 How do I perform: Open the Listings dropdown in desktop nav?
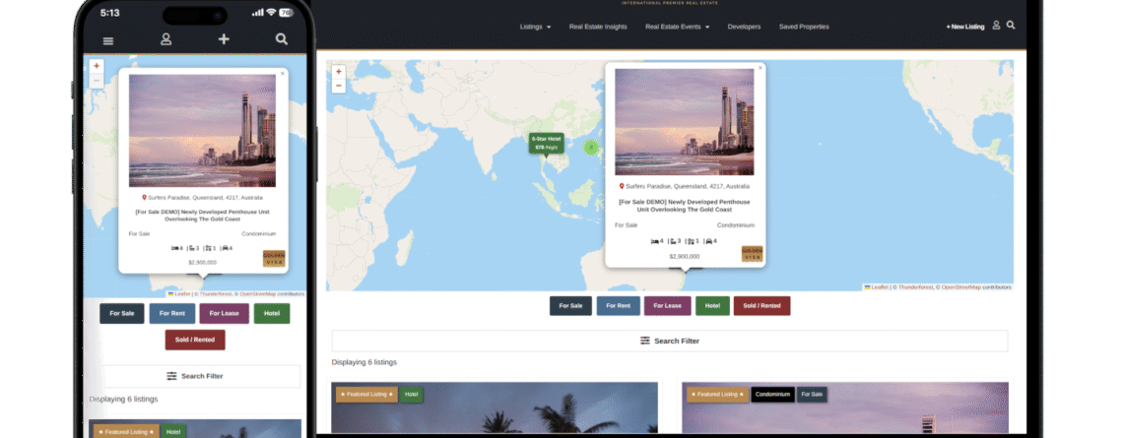pos(535,27)
